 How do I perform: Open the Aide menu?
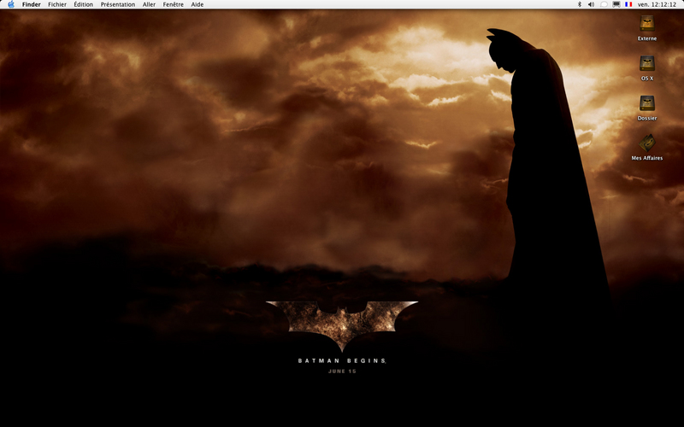(x=198, y=4)
